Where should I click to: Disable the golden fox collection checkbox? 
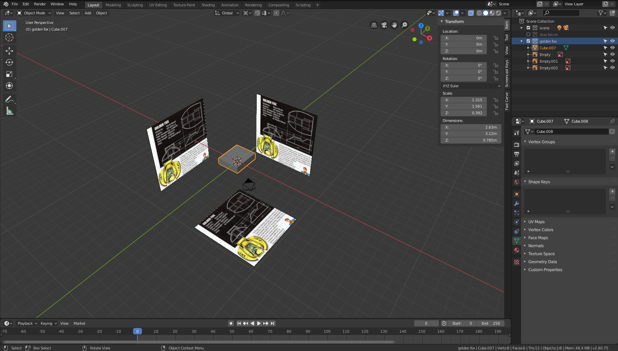point(528,41)
